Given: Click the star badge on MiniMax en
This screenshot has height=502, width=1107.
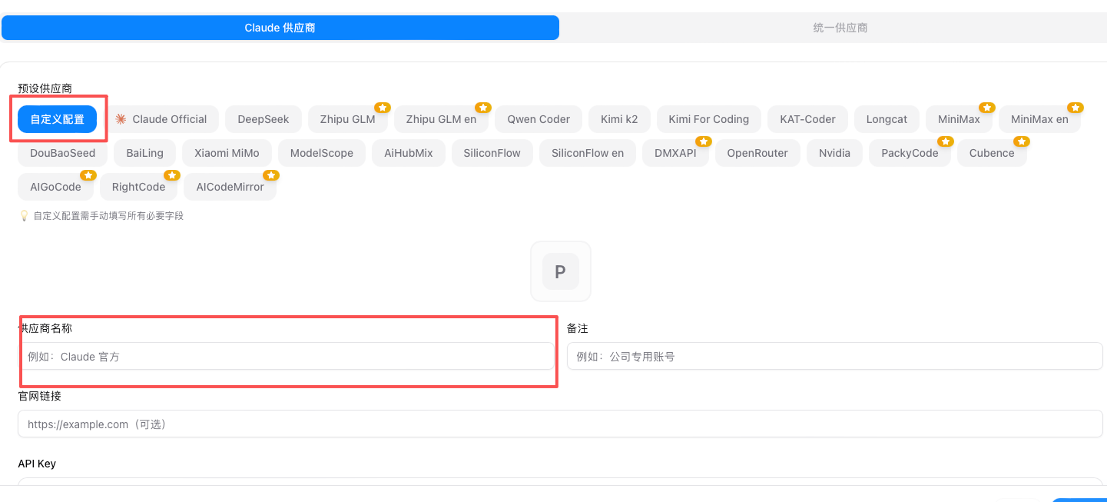Looking at the screenshot, I should [x=1076, y=108].
